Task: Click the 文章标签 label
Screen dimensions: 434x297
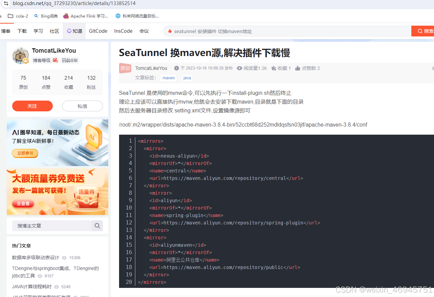Action: [x=145, y=78]
